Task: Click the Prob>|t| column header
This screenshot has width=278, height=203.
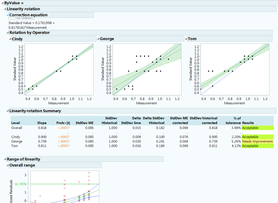Action: click(63, 123)
